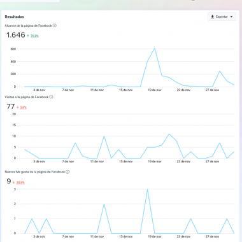Click Nuevos Me gusta de la página label
Screen dimensions: 242x242
coord(35,172)
